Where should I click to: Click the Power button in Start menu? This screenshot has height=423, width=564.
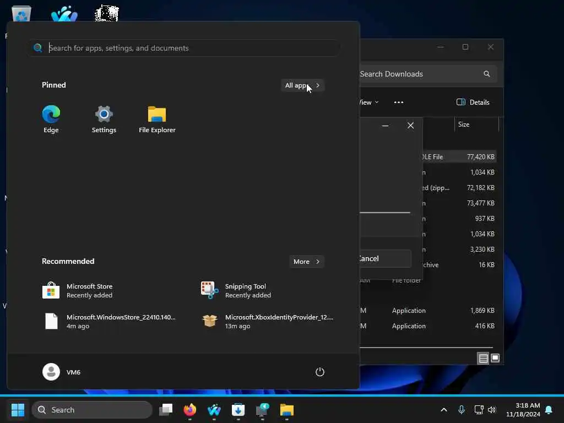(320, 372)
